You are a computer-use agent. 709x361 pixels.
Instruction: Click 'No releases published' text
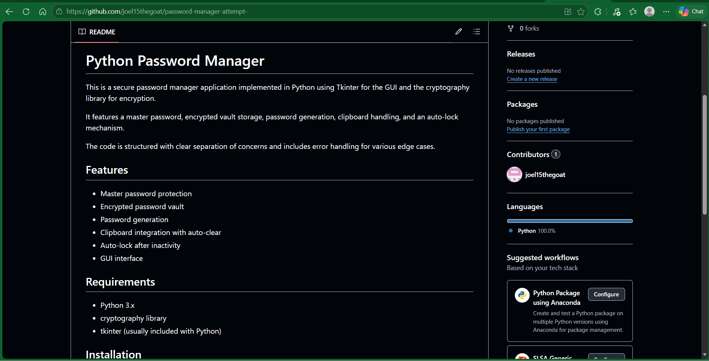[x=534, y=71]
